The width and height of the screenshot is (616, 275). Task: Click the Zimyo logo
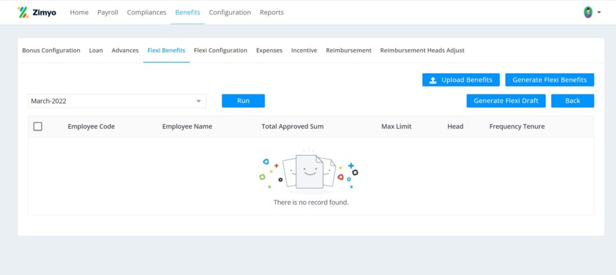[x=37, y=12]
